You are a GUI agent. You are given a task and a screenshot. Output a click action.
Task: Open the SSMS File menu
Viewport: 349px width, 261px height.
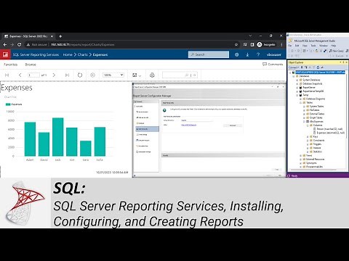point(290,46)
